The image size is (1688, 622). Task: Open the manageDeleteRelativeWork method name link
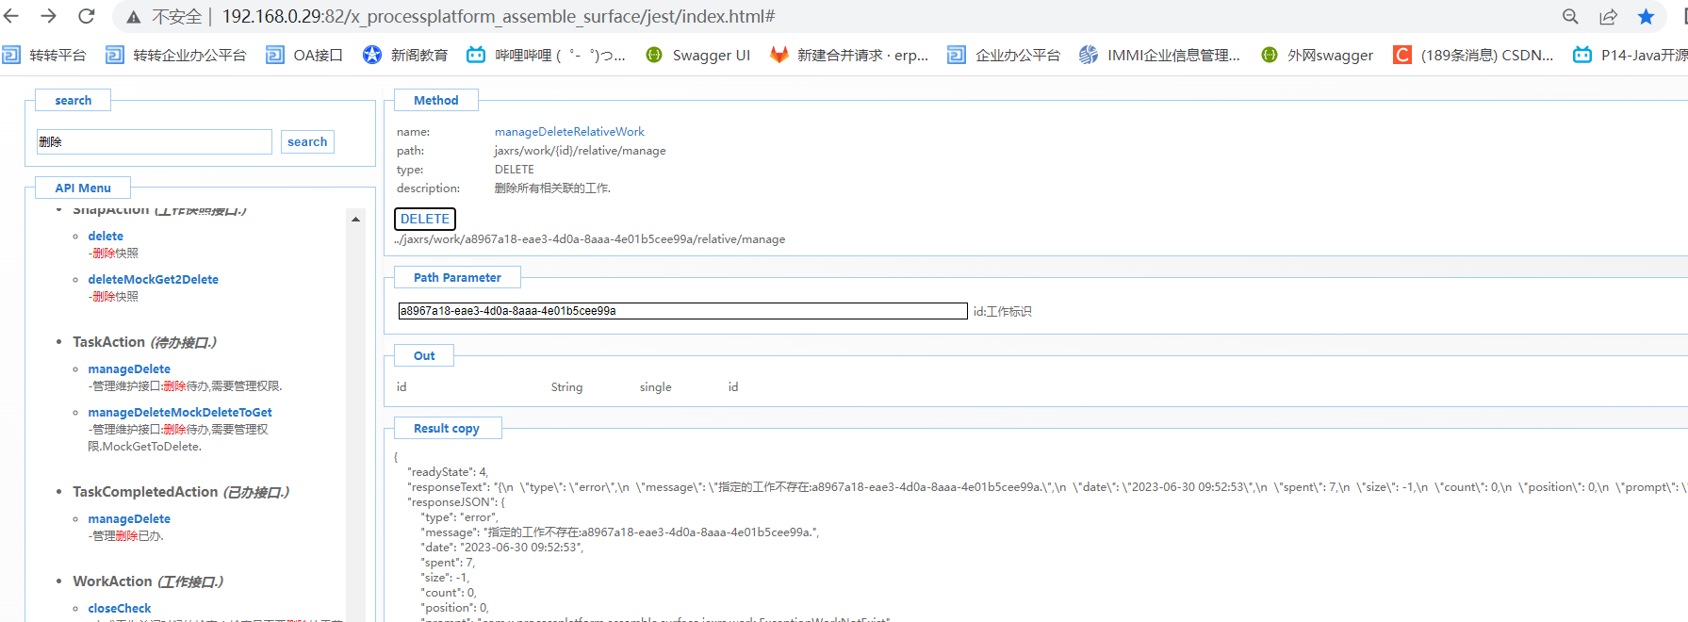click(569, 132)
